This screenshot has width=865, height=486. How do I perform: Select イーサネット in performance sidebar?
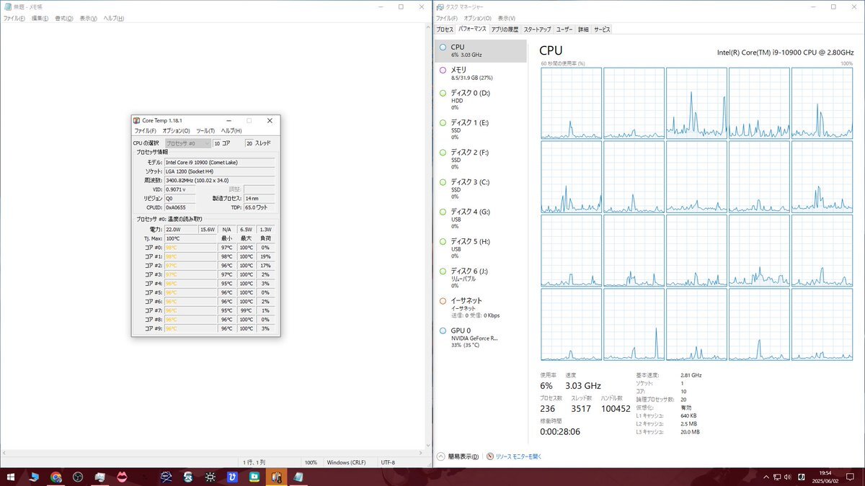[x=482, y=307]
